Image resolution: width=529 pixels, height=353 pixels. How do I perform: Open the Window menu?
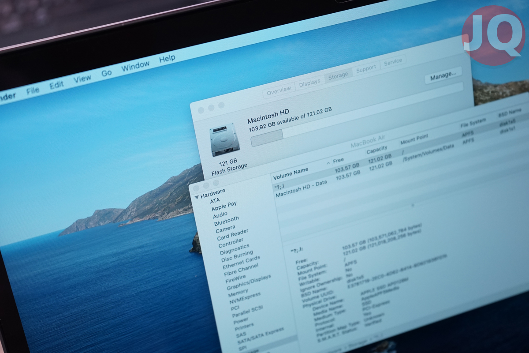click(x=136, y=66)
